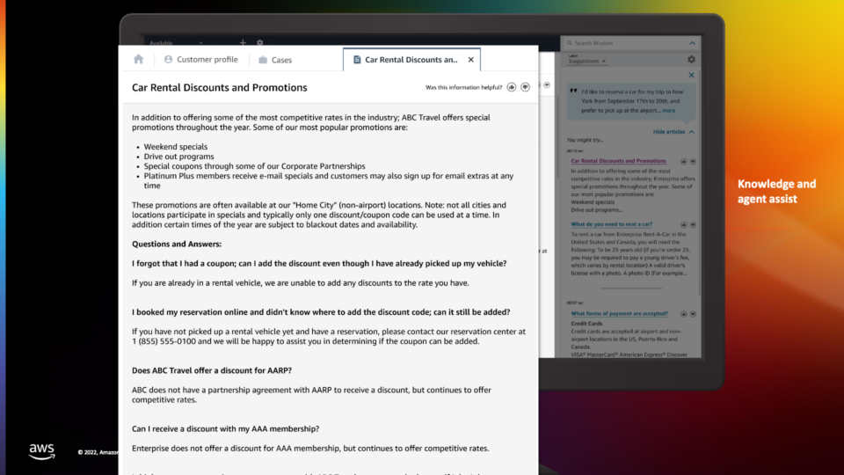Collapse suggestions with Hide articles
This screenshot has width=844, height=475.
point(673,131)
